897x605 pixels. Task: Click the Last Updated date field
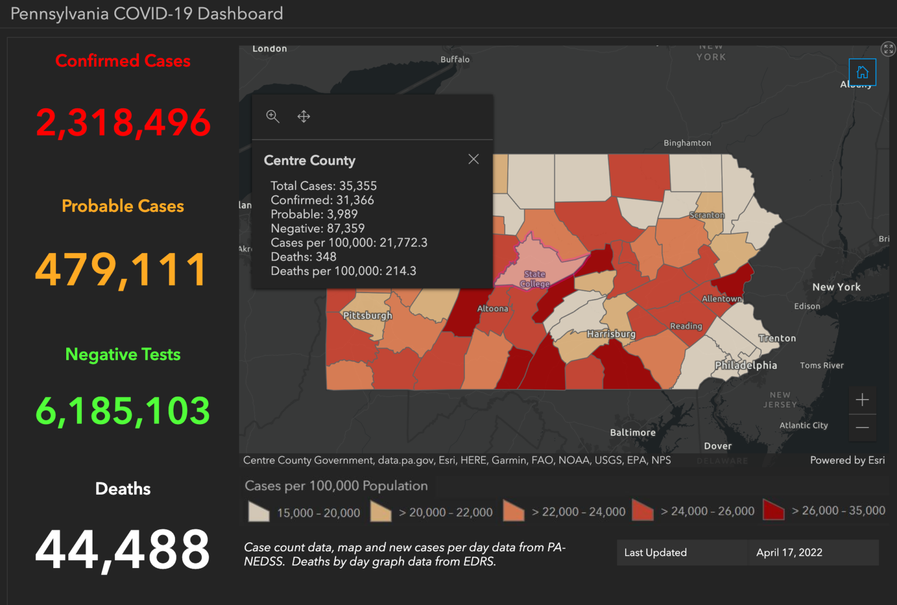789,552
